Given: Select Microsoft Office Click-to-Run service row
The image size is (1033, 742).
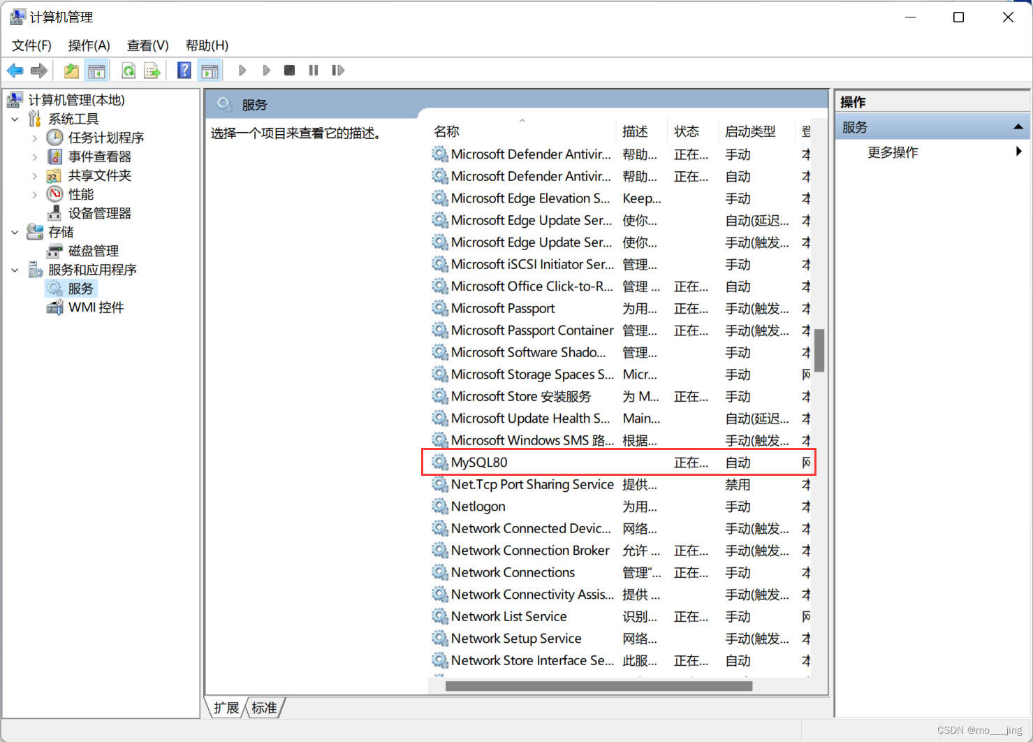Looking at the screenshot, I should click(x=619, y=286).
